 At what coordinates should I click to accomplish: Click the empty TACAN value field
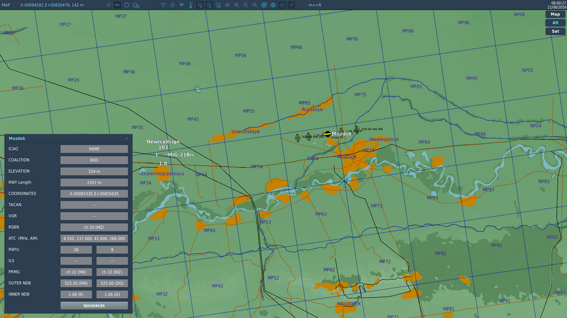pyautogui.click(x=94, y=205)
